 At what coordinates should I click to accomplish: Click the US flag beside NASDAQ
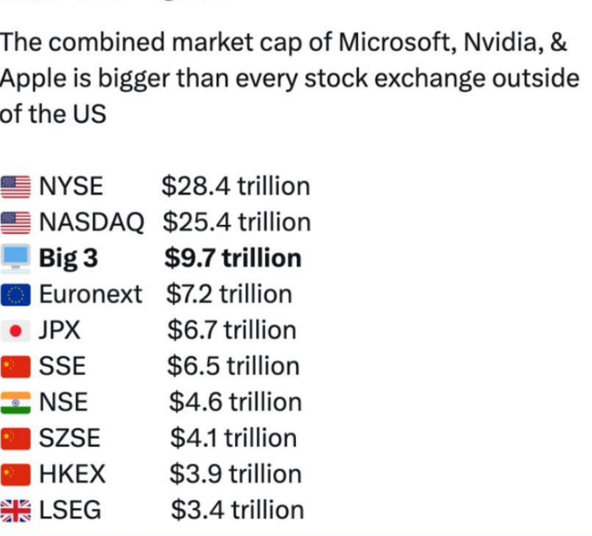pos(16,222)
